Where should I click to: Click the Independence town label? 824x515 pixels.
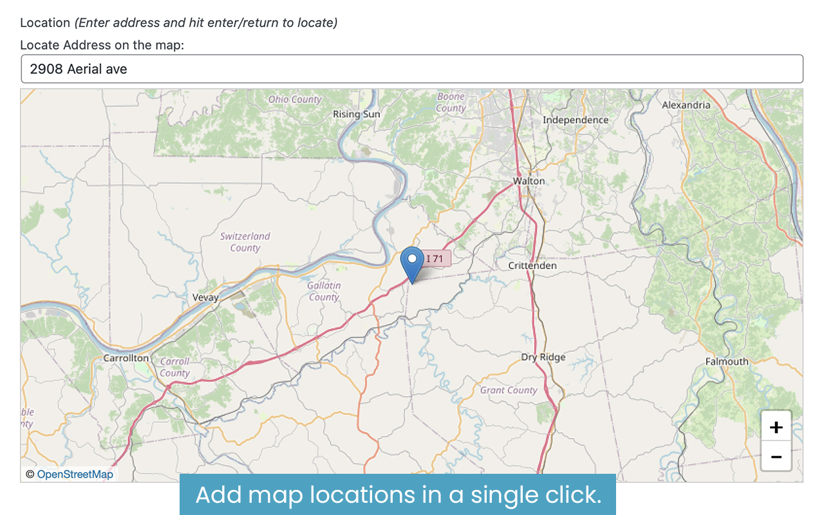(x=575, y=120)
